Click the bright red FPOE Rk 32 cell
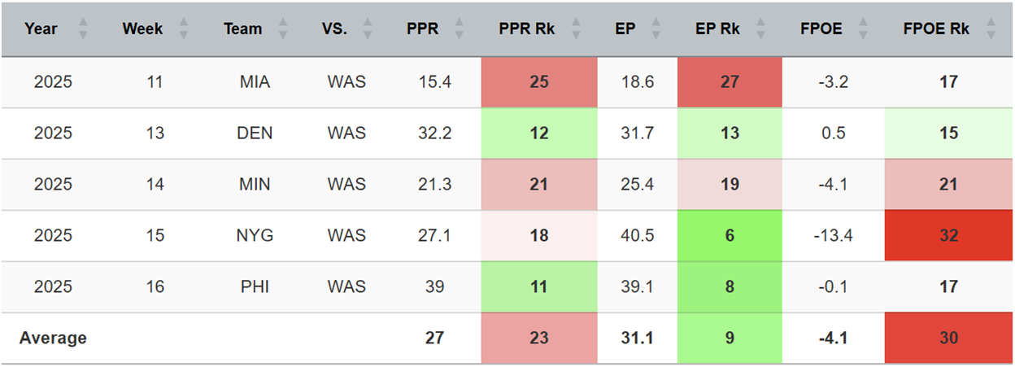The height and width of the screenshot is (367, 1015). tap(948, 235)
